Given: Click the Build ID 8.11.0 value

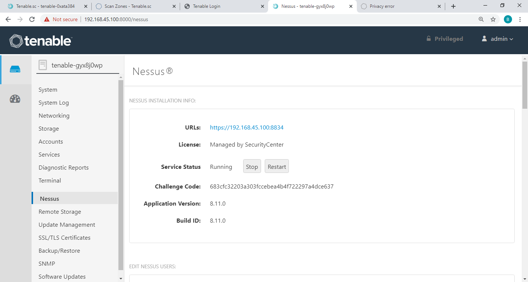Looking at the screenshot, I should [218, 221].
